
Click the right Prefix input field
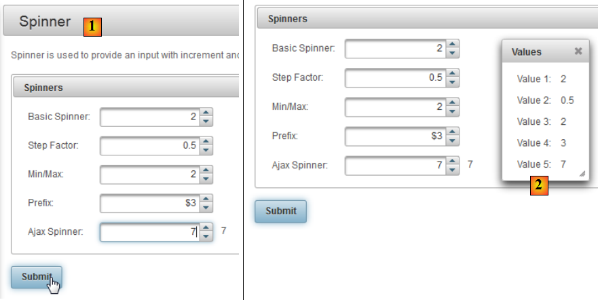click(x=395, y=136)
